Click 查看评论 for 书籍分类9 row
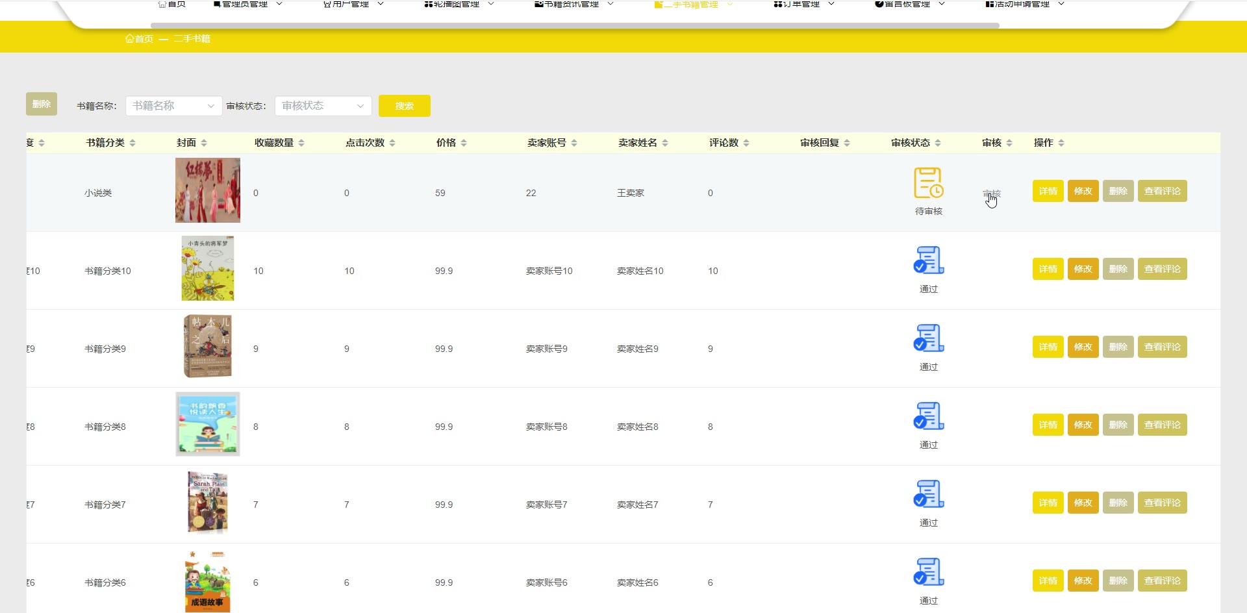This screenshot has height=613, width=1247. pos(1162,347)
